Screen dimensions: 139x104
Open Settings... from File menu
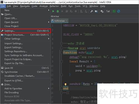(25, 31)
